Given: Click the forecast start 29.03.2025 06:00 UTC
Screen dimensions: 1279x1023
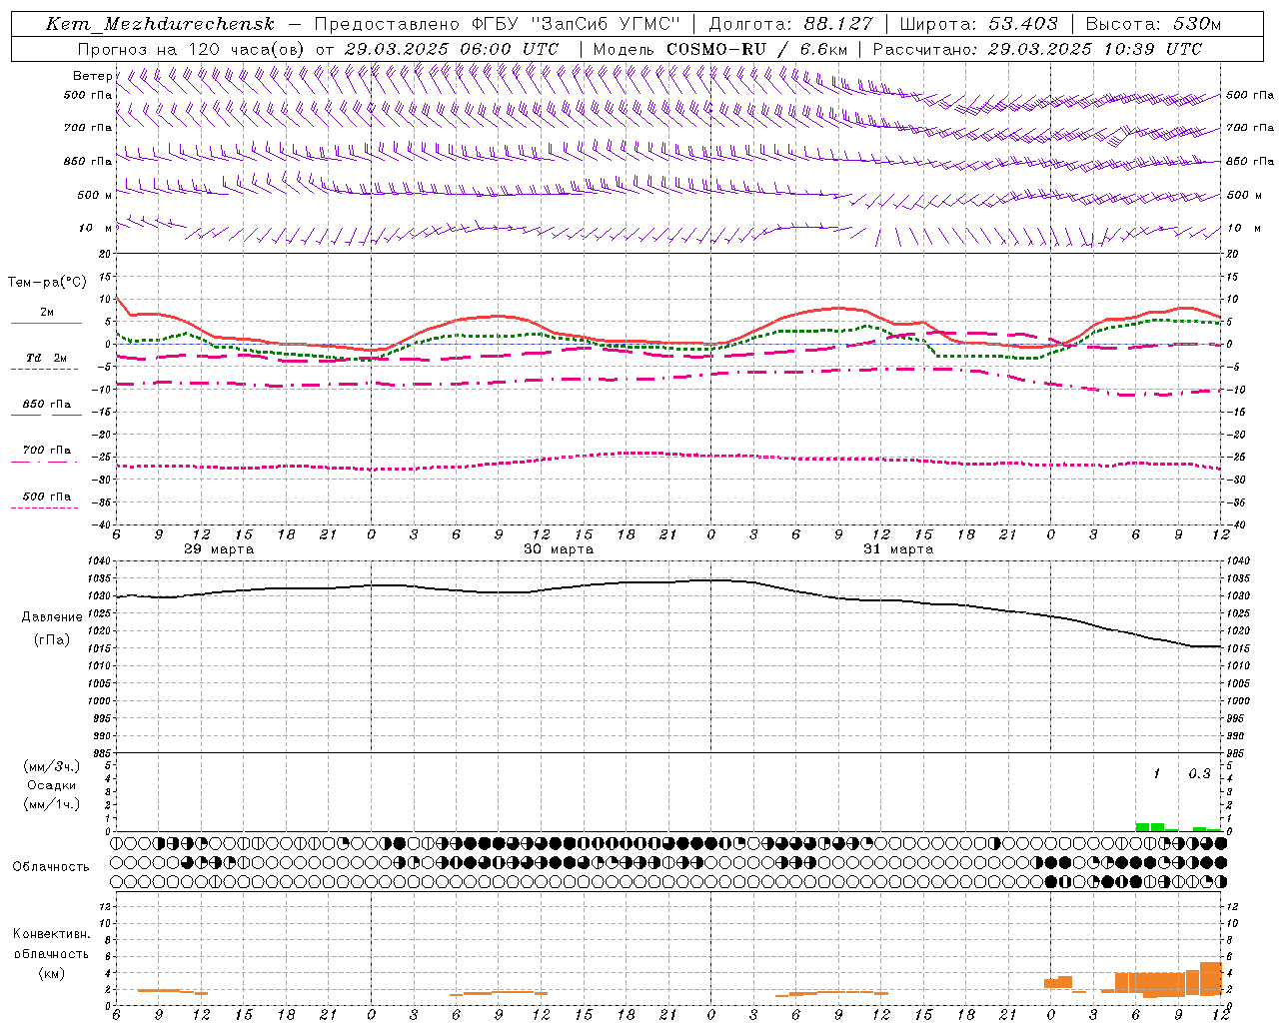Looking at the screenshot, I should (x=451, y=49).
